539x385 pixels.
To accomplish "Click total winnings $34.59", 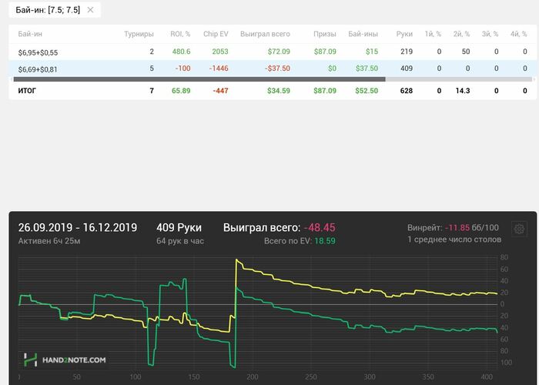I will click(x=279, y=91).
